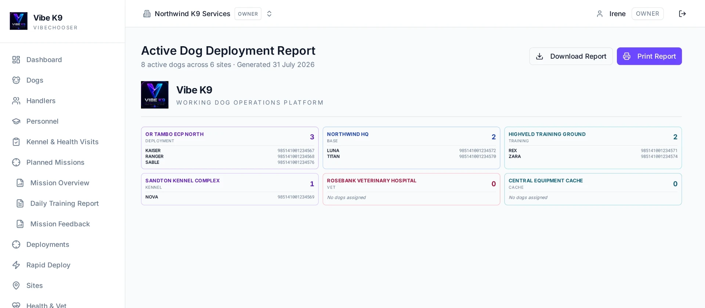Click the Mission Overview document icon
The image size is (705, 308).
click(x=20, y=183)
